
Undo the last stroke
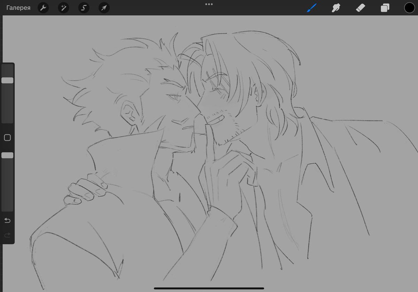[x=7, y=221]
